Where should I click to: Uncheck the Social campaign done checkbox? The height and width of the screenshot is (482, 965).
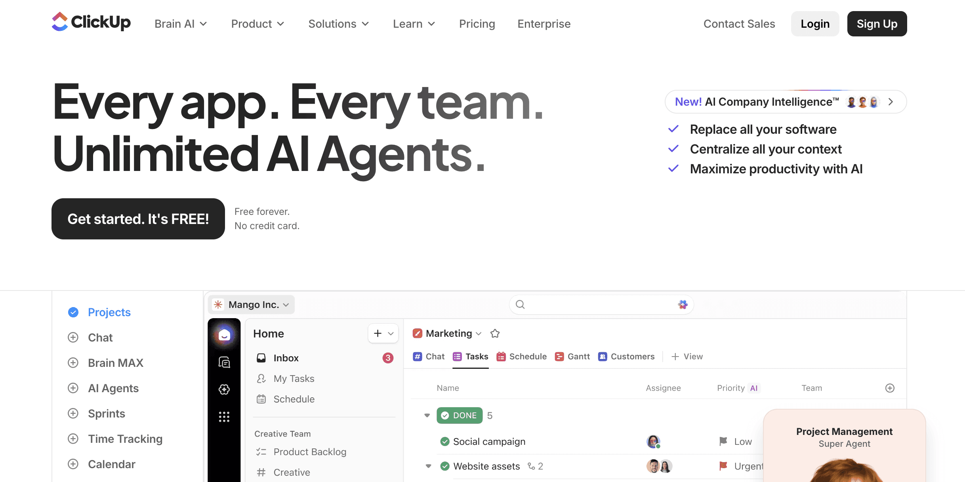(x=444, y=441)
